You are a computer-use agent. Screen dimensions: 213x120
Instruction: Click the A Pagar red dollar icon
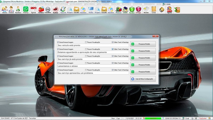(138, 10)
